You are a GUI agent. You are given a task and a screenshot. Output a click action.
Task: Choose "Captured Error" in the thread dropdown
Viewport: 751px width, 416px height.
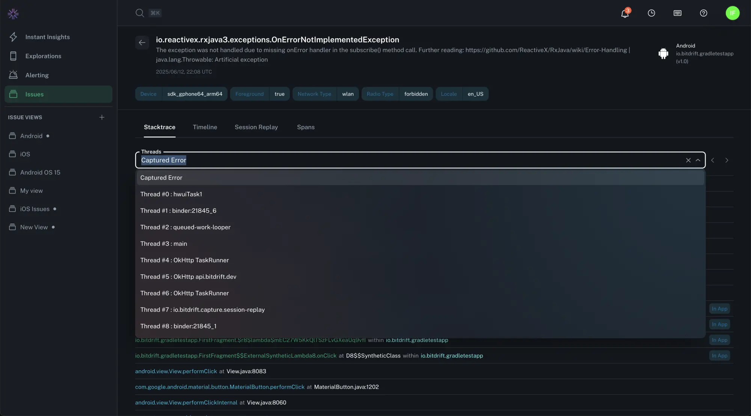point(161,177)
